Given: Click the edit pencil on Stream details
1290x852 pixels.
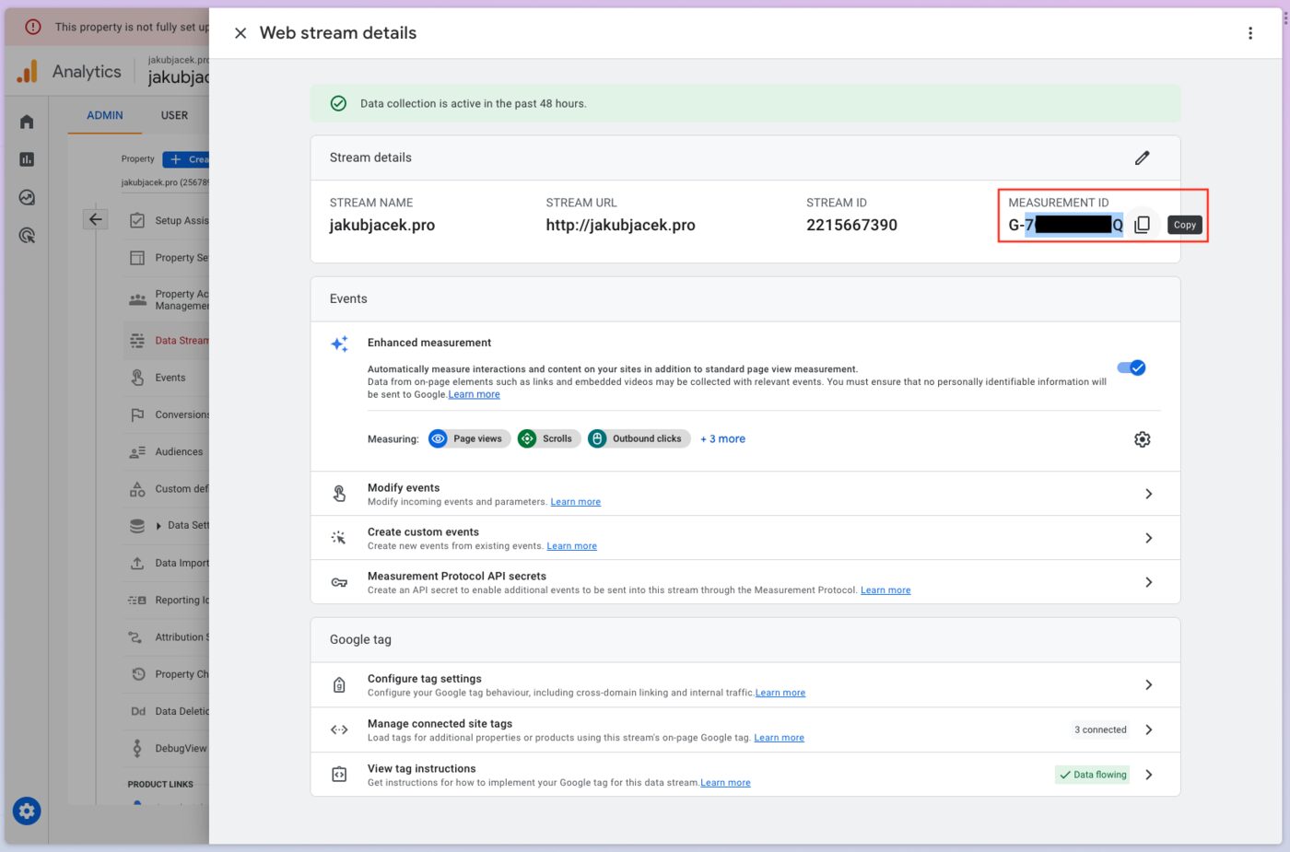Looking at the screenshot, I should (1142, 158).
